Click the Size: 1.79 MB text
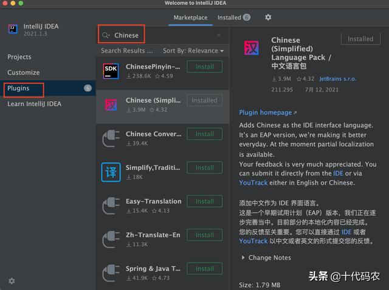The image size is (389, 290). coord(260,285)
